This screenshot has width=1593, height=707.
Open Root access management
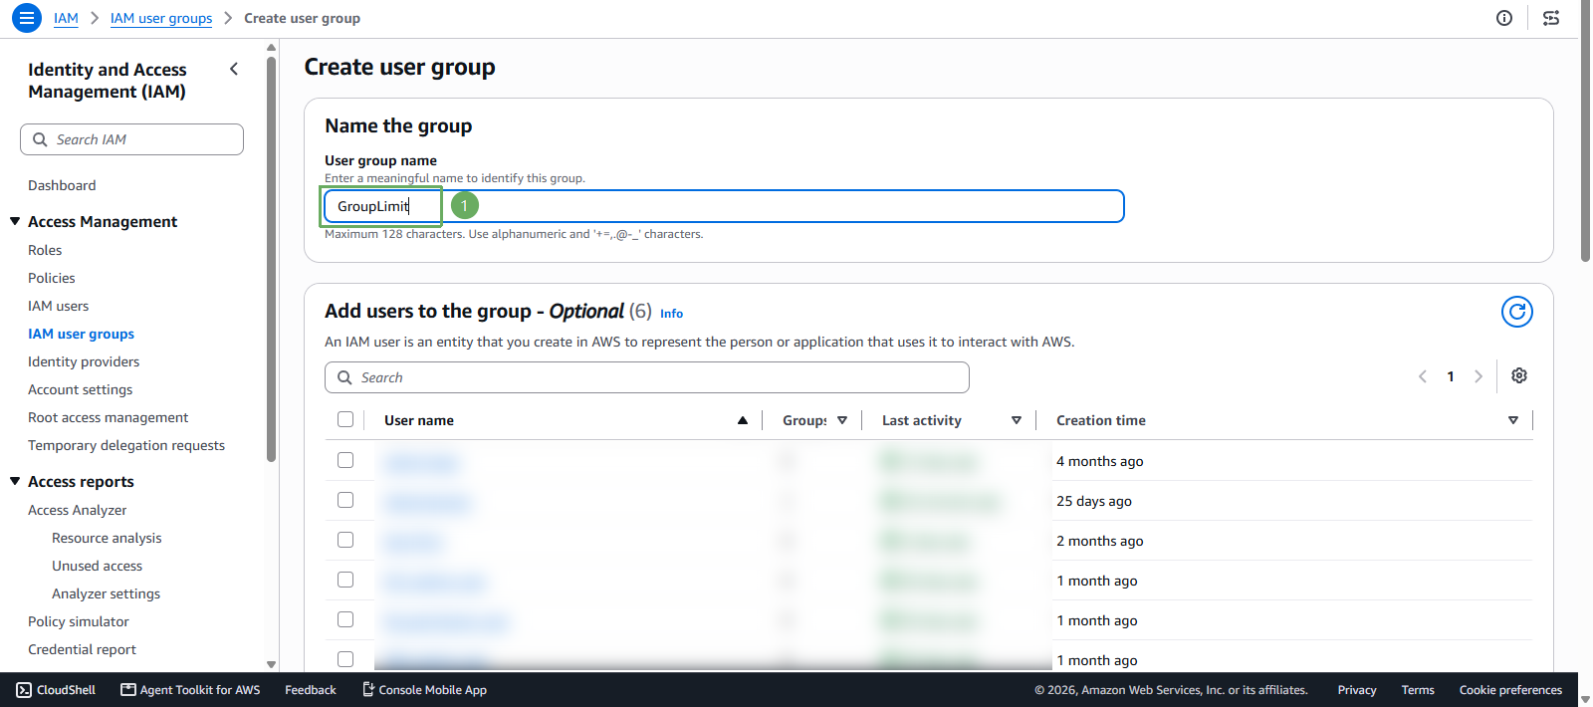coord(109,417)
